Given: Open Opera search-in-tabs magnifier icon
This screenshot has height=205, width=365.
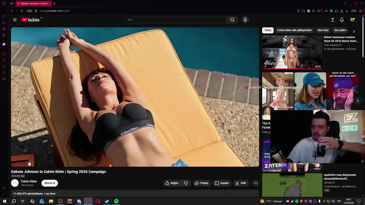Looking at the screenshot, I should (345, 3).
